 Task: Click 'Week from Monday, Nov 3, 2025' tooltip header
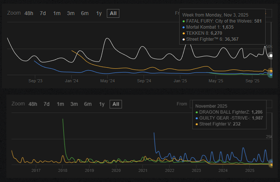215,15
